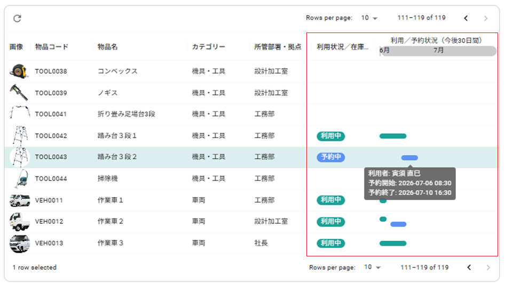505x283 pixels.
Task: Sort by 物品コード column header
Action: point(52,47)
